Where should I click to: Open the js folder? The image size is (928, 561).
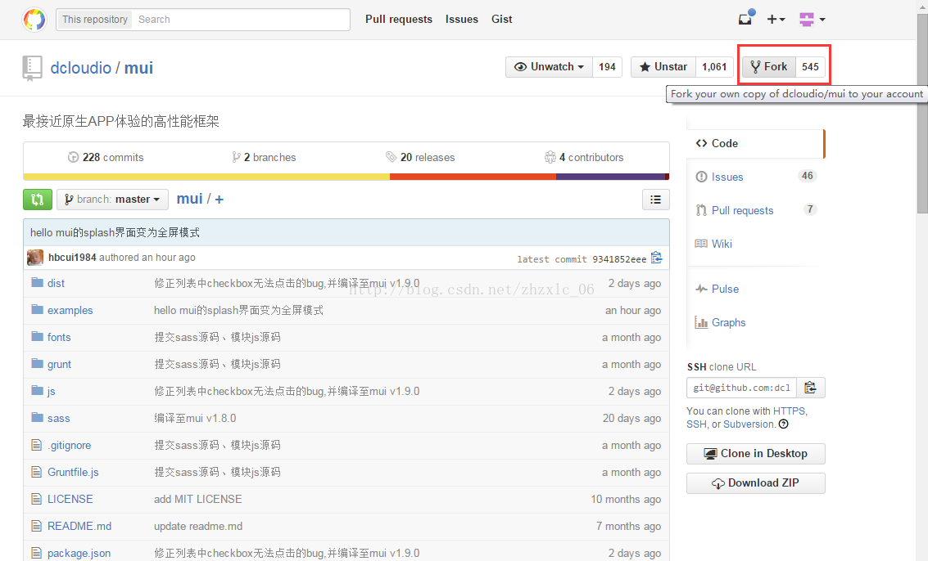(x=52, y=392)
